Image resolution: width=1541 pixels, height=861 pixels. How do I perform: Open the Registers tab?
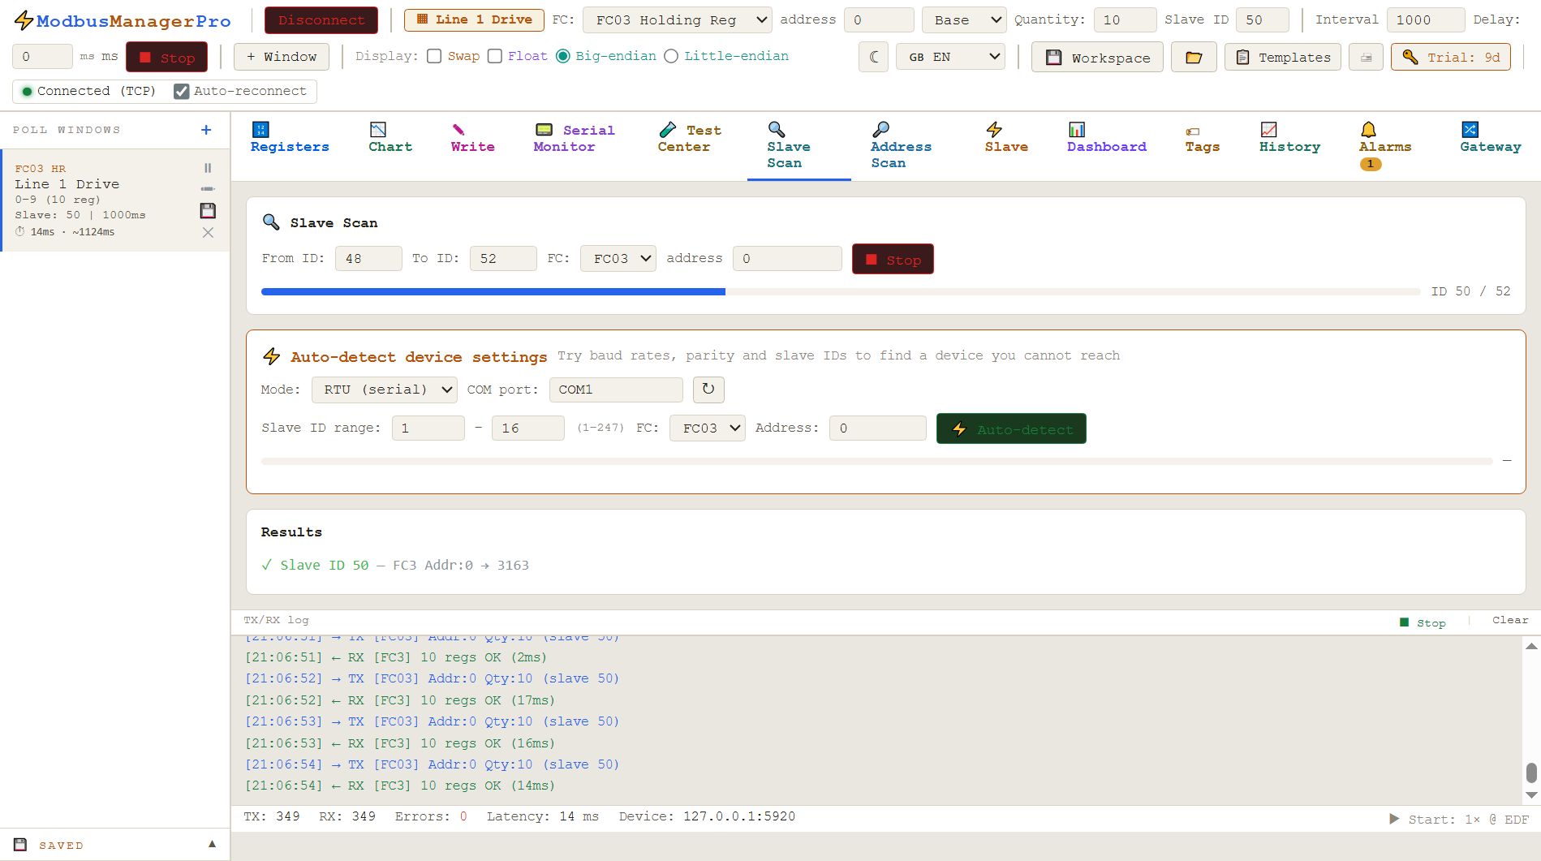[x=290, y=138]
